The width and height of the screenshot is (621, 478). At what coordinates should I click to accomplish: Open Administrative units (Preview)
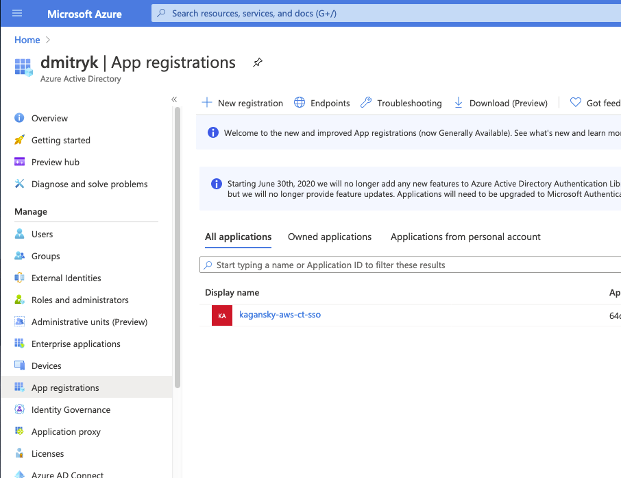coord(90,322)
